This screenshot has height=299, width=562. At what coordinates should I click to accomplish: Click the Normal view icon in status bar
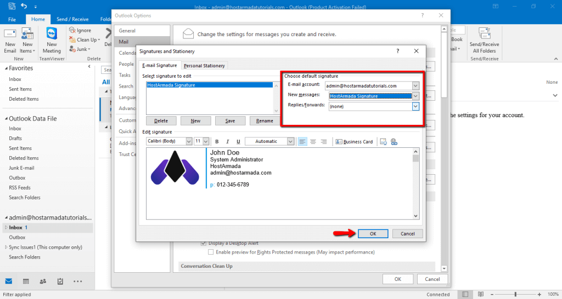click(465, 294)
